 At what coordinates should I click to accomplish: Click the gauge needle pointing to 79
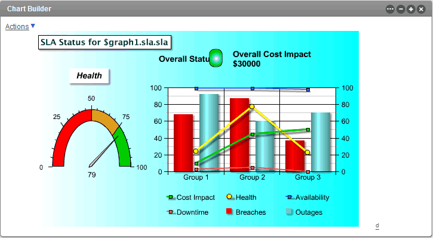point(103,152)
